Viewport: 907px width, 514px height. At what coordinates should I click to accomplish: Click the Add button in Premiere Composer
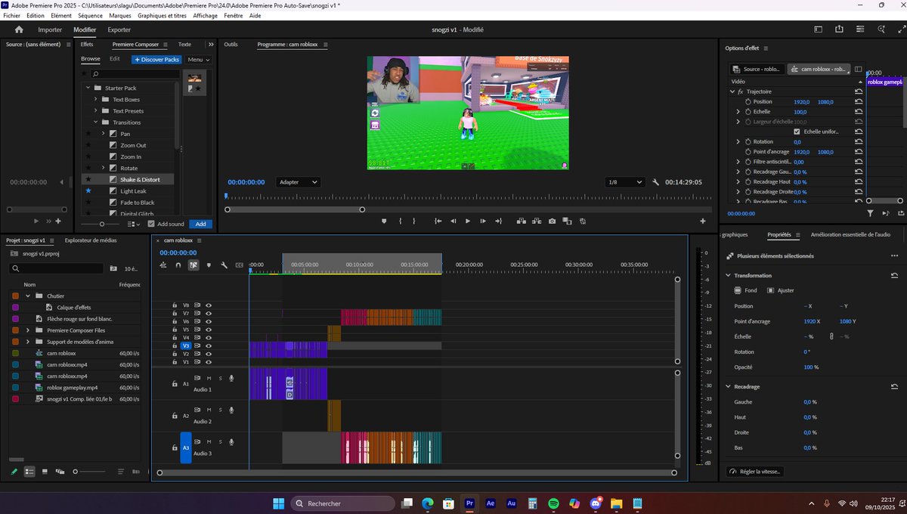point(200,224)
